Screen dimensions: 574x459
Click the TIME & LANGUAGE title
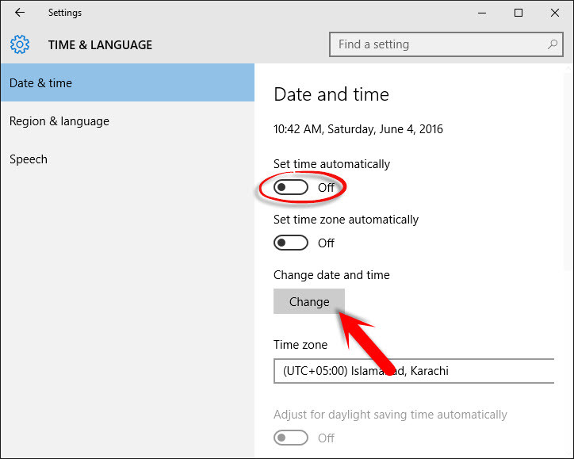(101, 44)
